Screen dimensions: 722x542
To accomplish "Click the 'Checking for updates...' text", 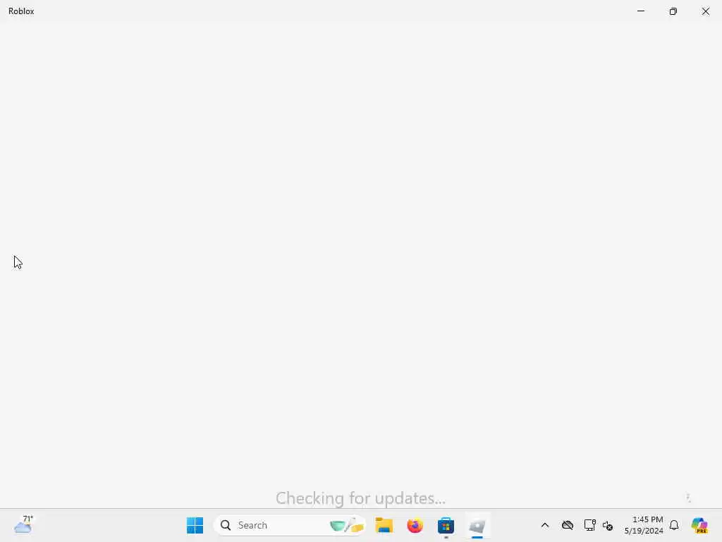I will pos(360,498).
